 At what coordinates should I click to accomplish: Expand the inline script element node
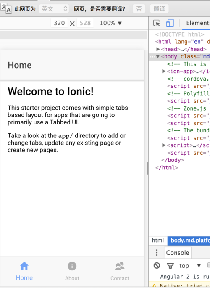tap(164, 145)
